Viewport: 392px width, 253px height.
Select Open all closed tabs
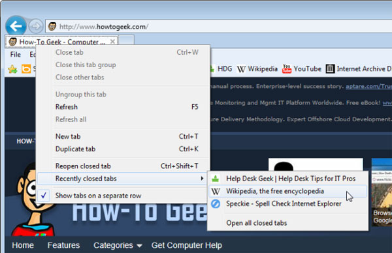(x=288, y=223)
